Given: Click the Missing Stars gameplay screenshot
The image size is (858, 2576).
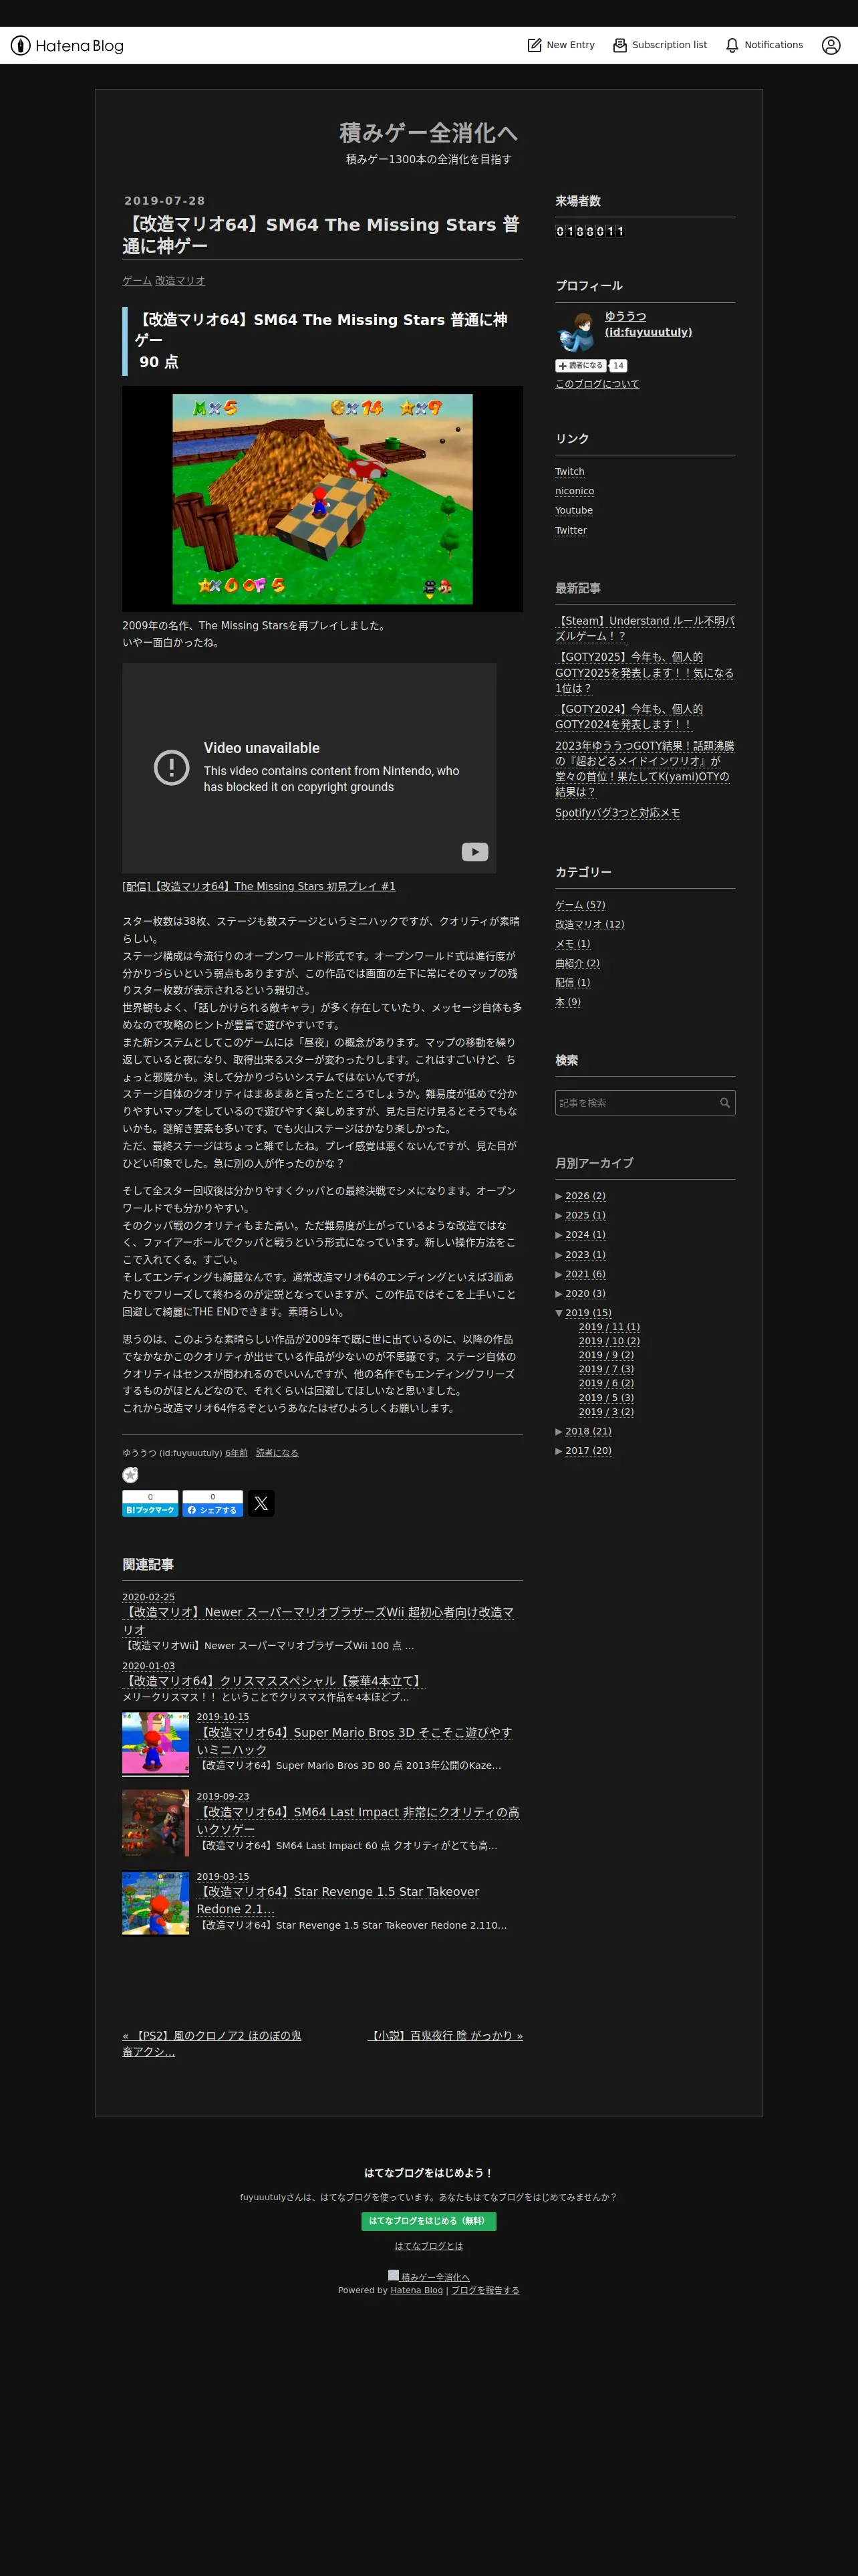Looking at the screenshot, I should (323, 499).
